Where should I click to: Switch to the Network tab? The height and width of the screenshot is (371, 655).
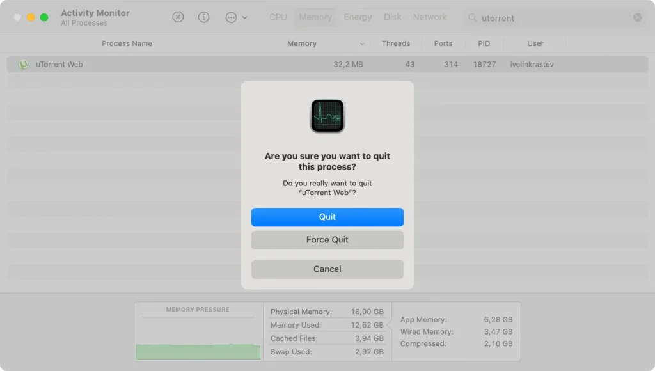point(430,17)
